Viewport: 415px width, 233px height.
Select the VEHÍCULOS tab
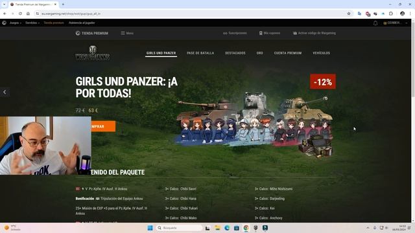coord(322,53)
